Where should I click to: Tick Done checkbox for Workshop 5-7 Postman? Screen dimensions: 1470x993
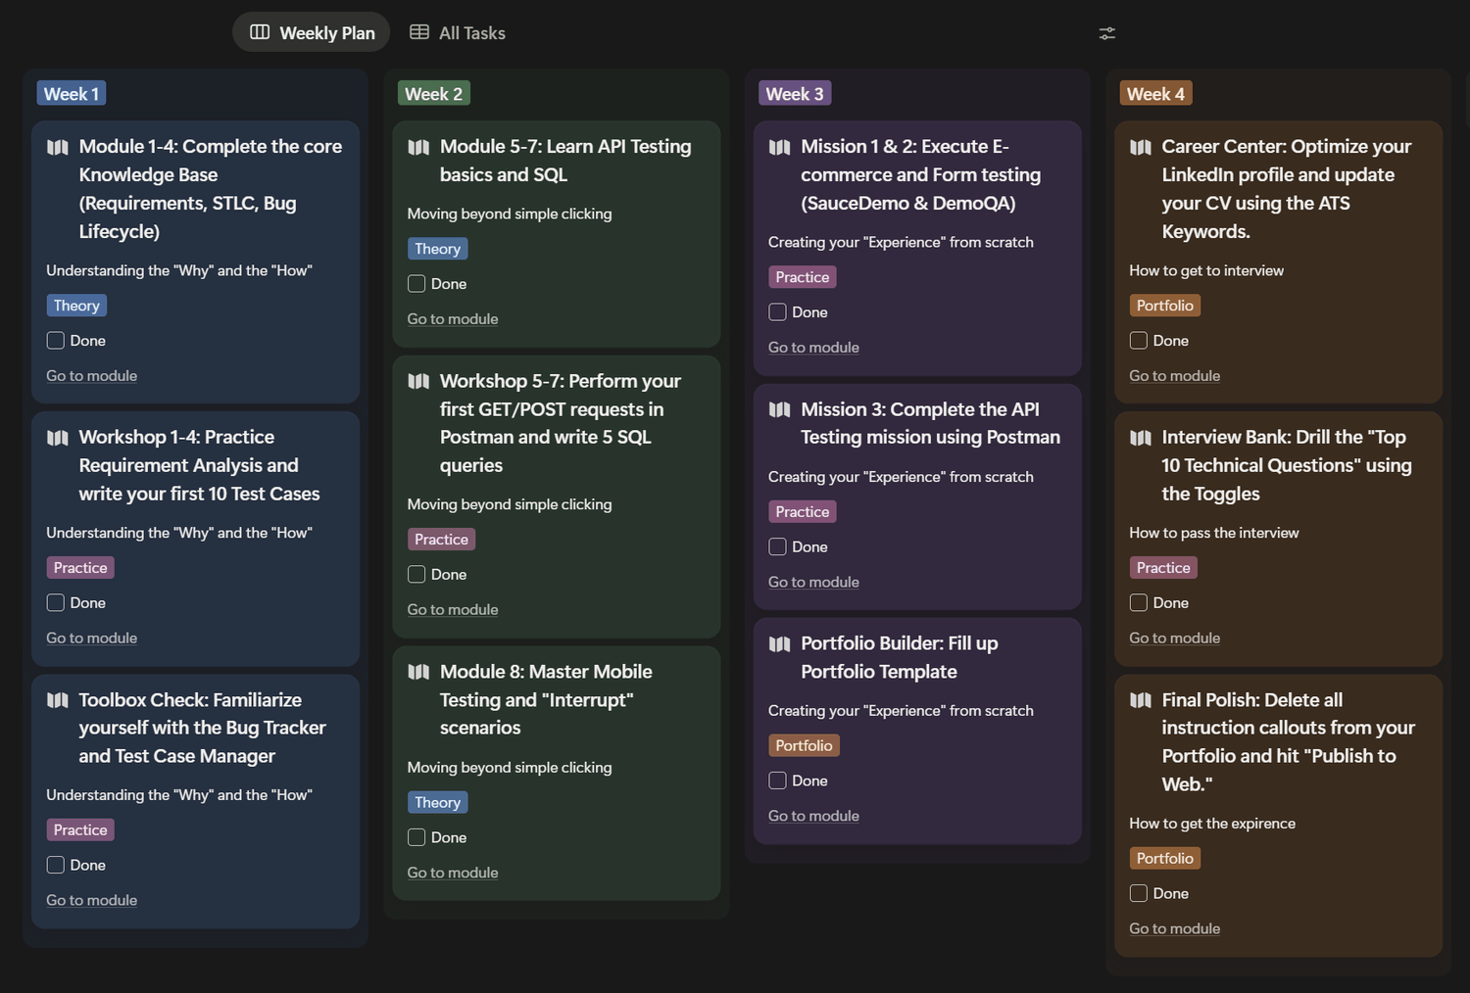point(416,575)
